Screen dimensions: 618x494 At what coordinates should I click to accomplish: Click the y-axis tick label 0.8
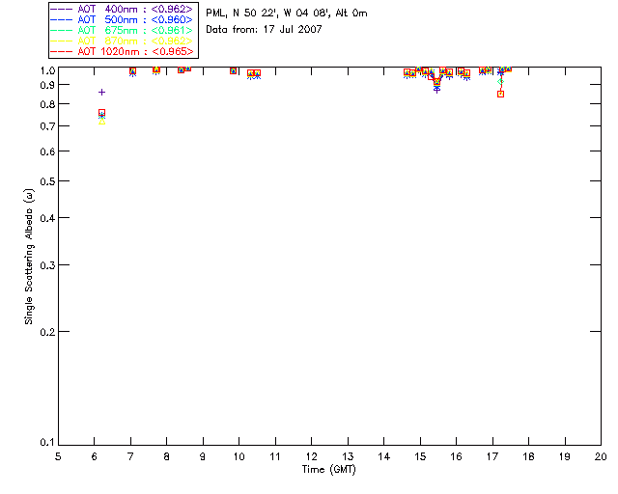[47, 104]
